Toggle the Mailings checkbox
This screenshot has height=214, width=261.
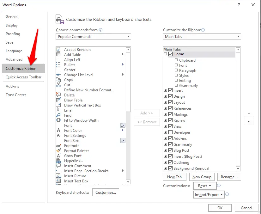170,114
